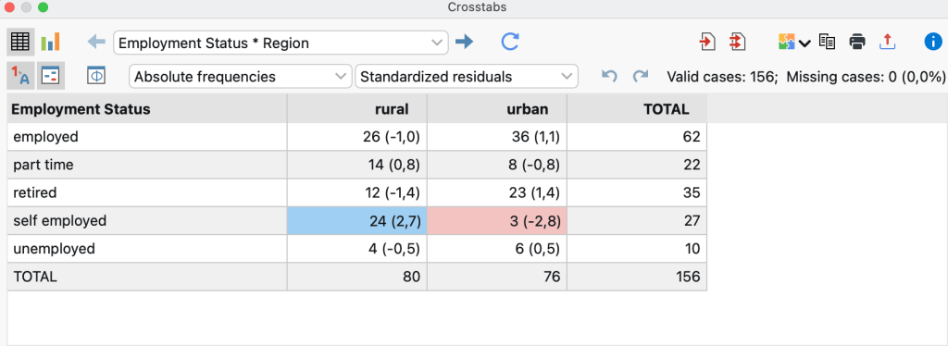Screen dimensions: 948x346
Task: Click the retired total 35
Action: (x=637, y=192)
